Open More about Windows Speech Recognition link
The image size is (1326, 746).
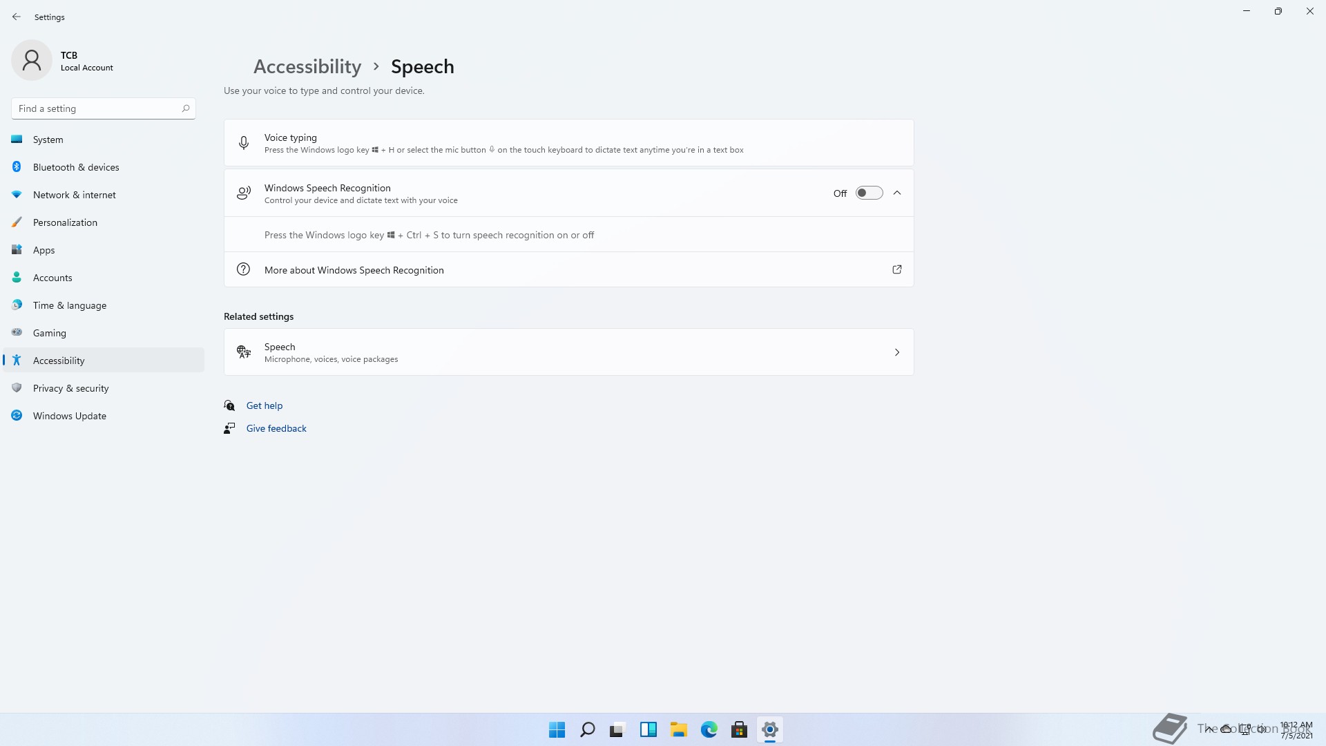click(x=568, y=269)
